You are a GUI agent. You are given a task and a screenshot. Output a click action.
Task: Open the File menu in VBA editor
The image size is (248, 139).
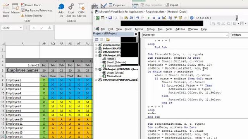(103, 29)
